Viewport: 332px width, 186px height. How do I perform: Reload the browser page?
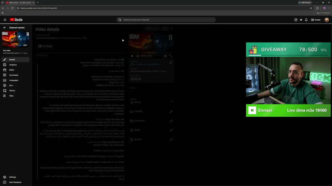tap(12, 8)
